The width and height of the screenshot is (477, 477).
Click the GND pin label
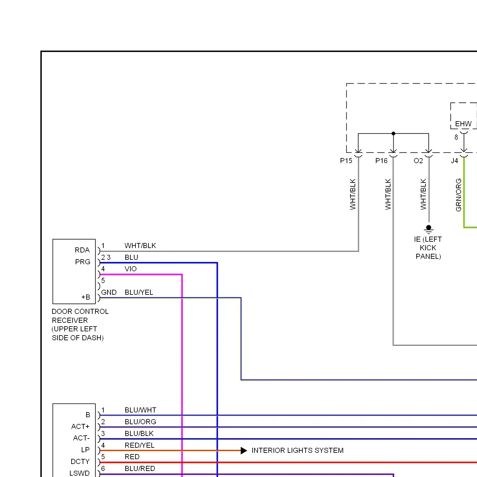pyautogui.click(x=109, y=292)
